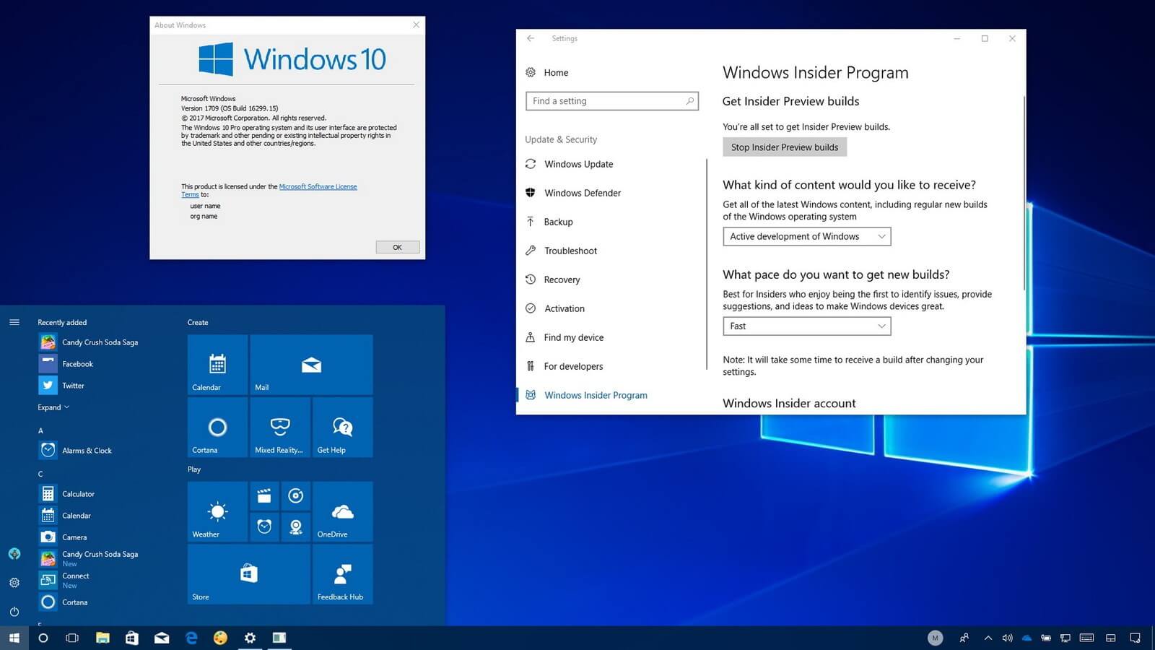1155x650 pixels.
Task: Open the Mixed Reality Portal tile
Action: [280, 428]
